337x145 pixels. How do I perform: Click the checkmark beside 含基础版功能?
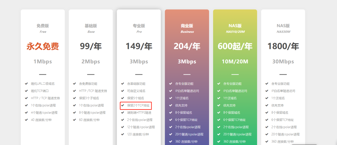[x=123, y=83]
